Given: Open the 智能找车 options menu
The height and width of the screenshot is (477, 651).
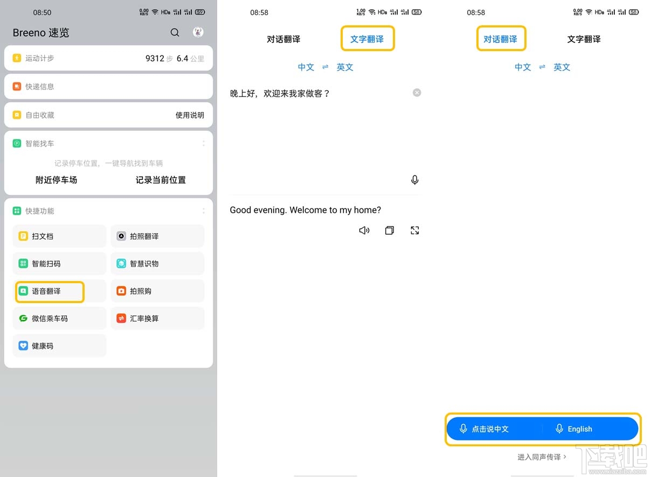Looking at the screenshot, I should coord(204,143).
